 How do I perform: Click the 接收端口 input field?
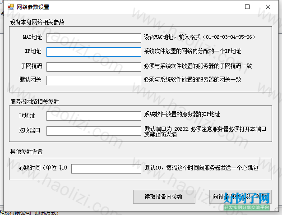coord(94,131)
